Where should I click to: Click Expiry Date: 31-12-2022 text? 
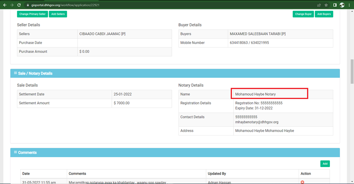254,108
